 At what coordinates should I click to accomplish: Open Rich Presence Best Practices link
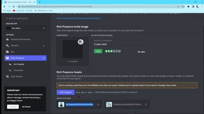tap(78, 18)
